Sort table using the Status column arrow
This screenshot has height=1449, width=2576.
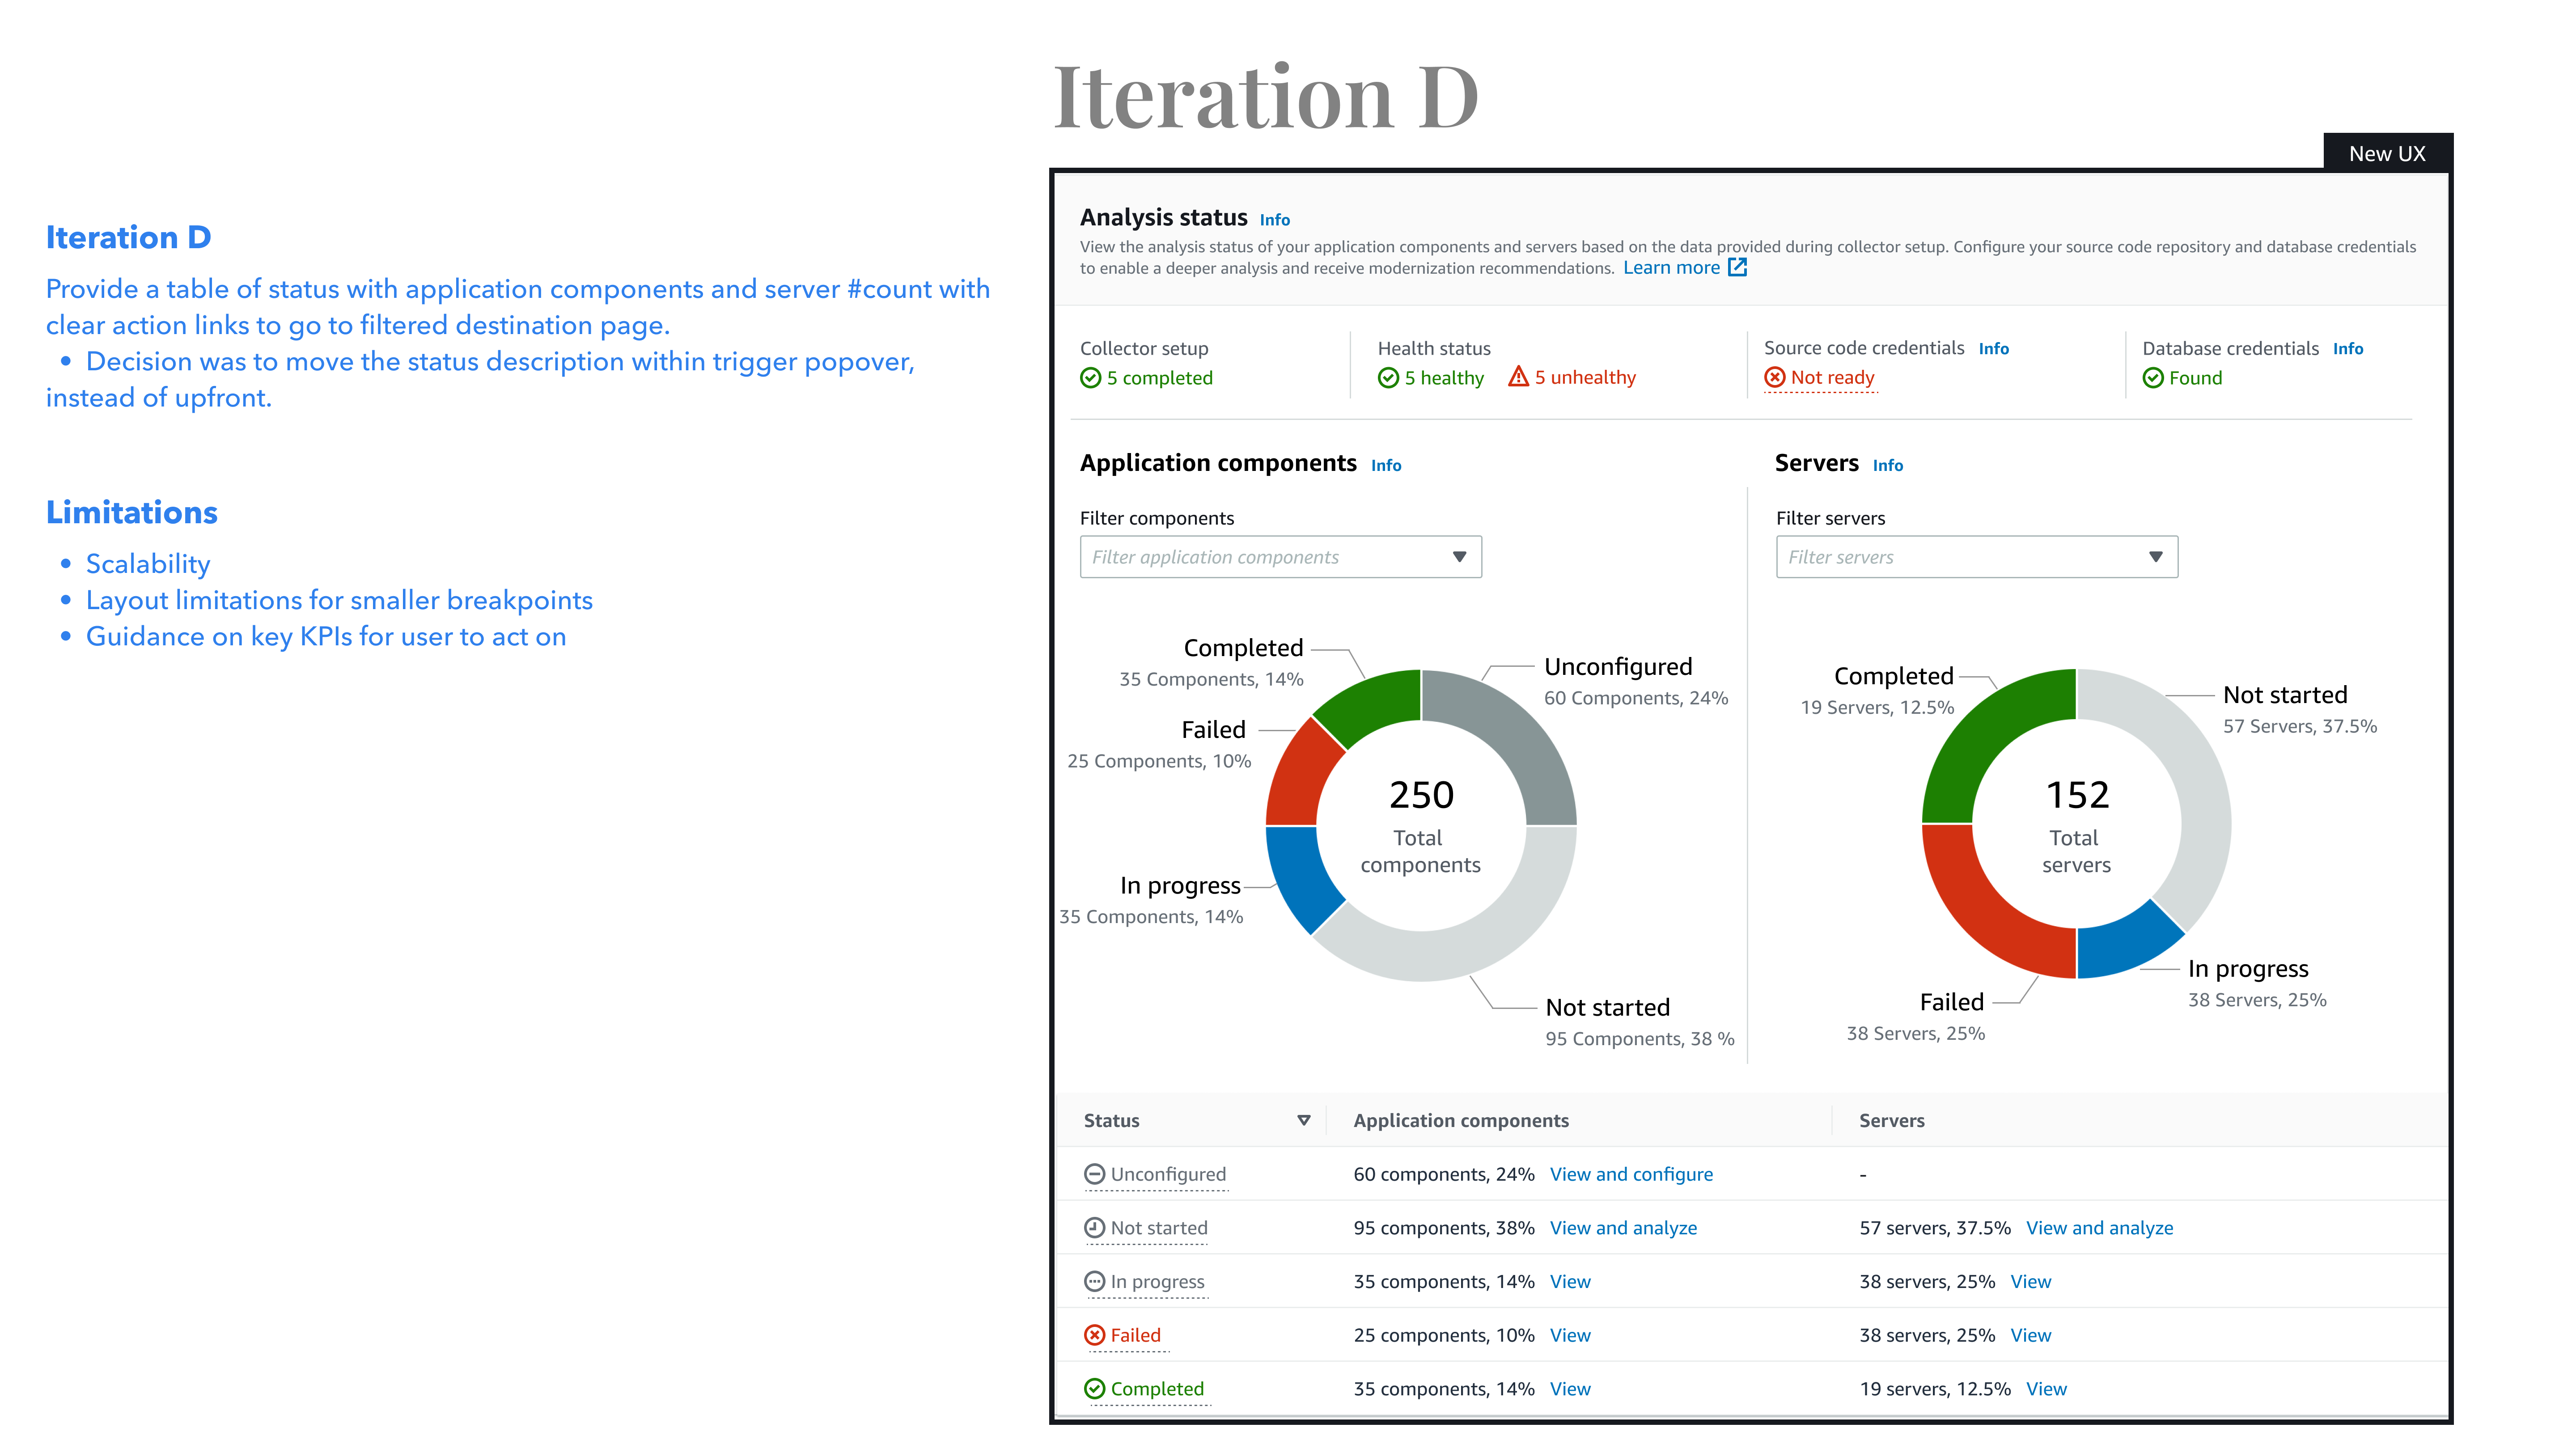pos(1303,1120)
